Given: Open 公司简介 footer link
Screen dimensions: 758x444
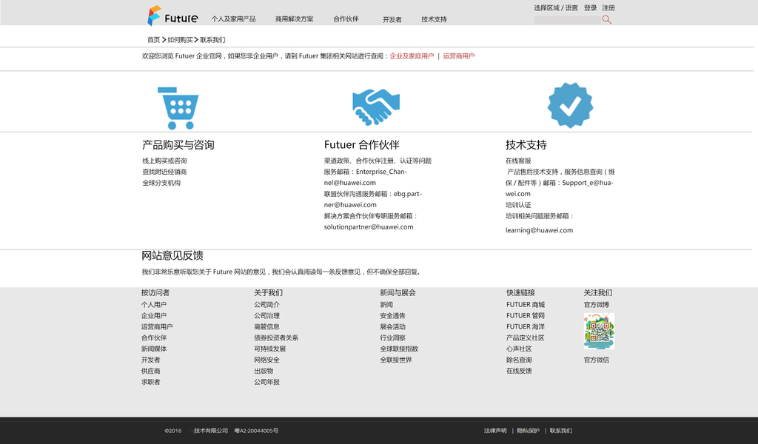Looking at the screenshot, I should [x=266, y=304].
